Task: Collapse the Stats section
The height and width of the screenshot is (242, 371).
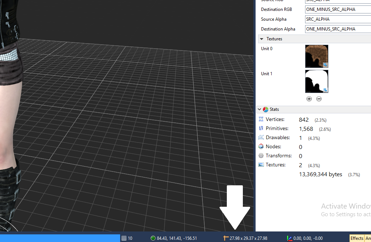Action: tap(259, 109)
